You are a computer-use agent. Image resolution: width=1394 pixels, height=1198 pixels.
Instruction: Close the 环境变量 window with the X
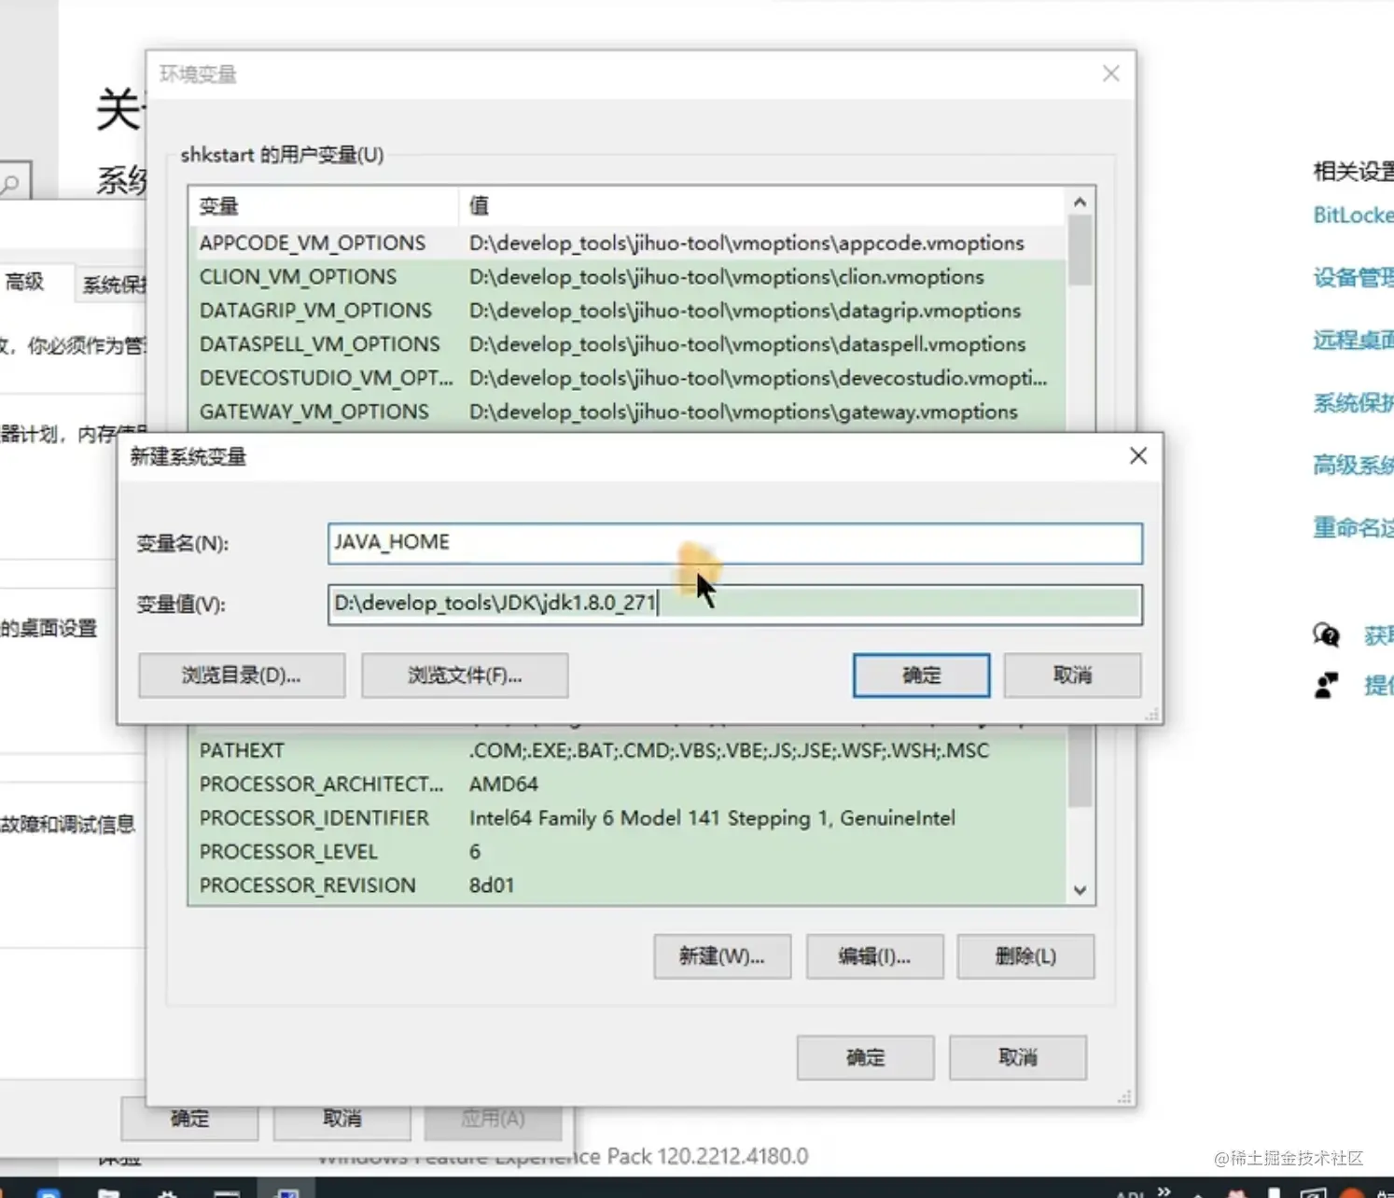(1110, 74)
